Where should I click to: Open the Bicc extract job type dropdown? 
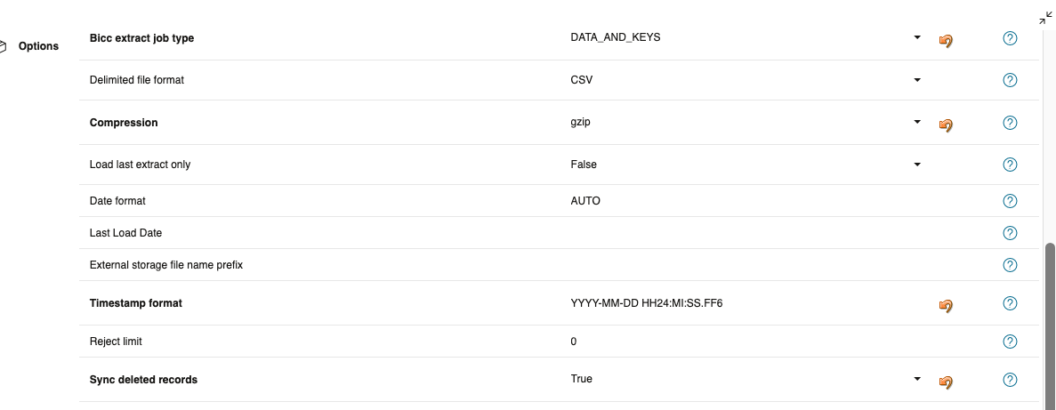tap(917, 38)
